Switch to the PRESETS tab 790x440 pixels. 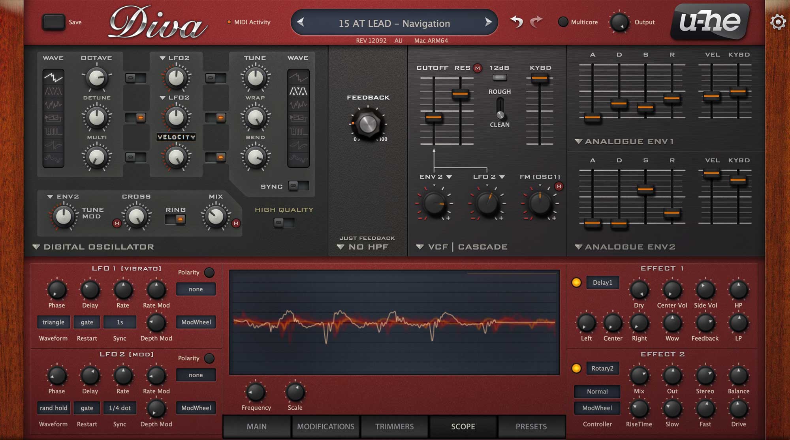[531, 427]
